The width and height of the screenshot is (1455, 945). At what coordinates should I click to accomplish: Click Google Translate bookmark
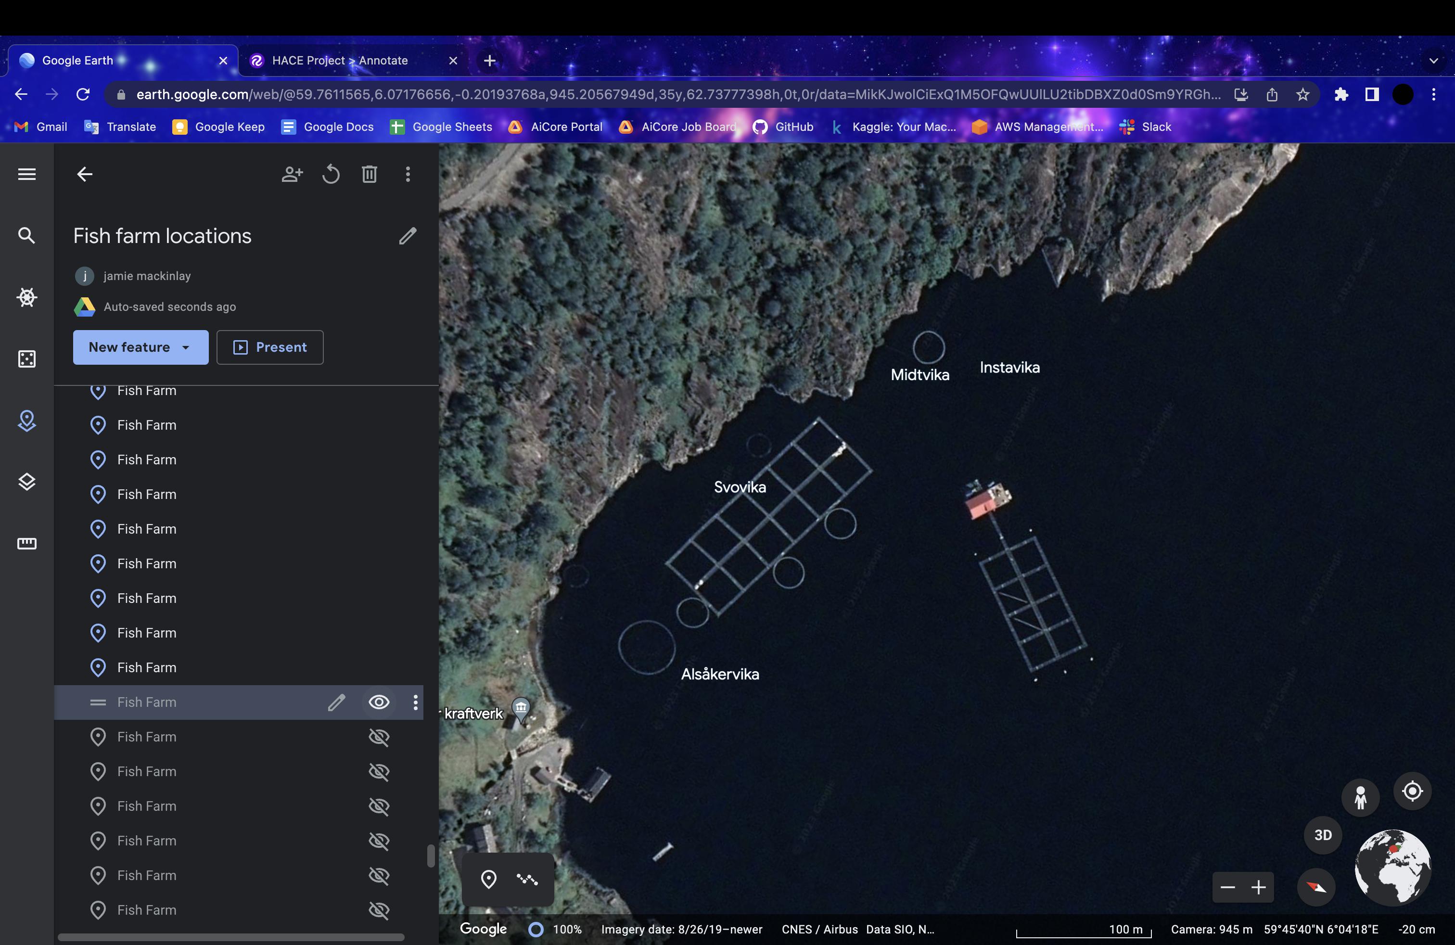(120, 127)
